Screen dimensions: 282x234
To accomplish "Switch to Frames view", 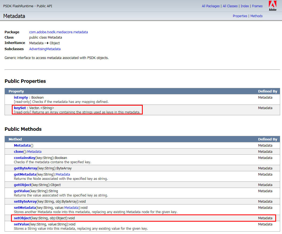I will 257,6.
